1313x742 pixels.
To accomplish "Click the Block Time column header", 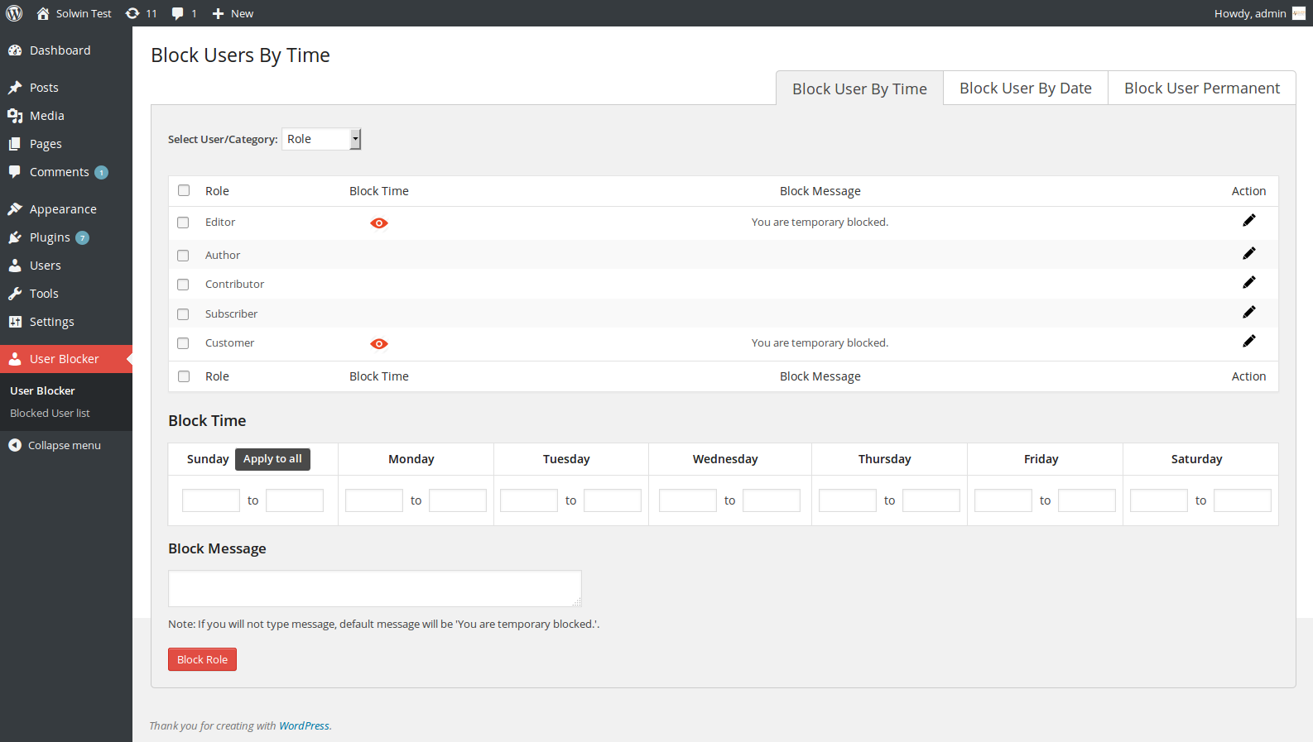I will pyautogui.click(x=379, y=191).
